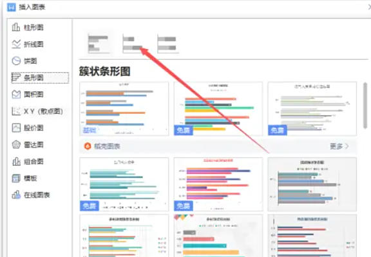Select the free pale green bar thumbnail

[312, 109]
